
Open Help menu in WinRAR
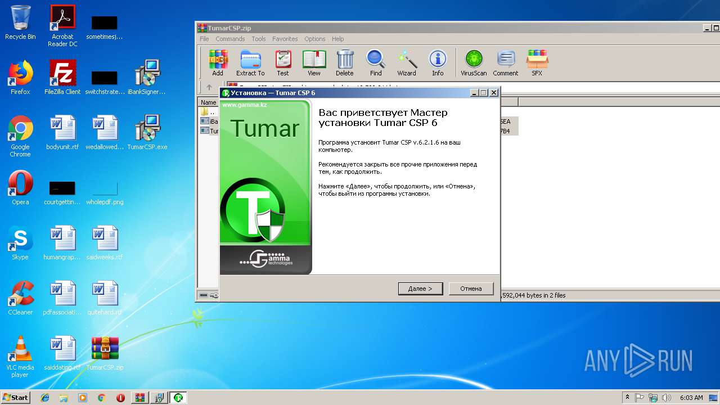point(338,39)
